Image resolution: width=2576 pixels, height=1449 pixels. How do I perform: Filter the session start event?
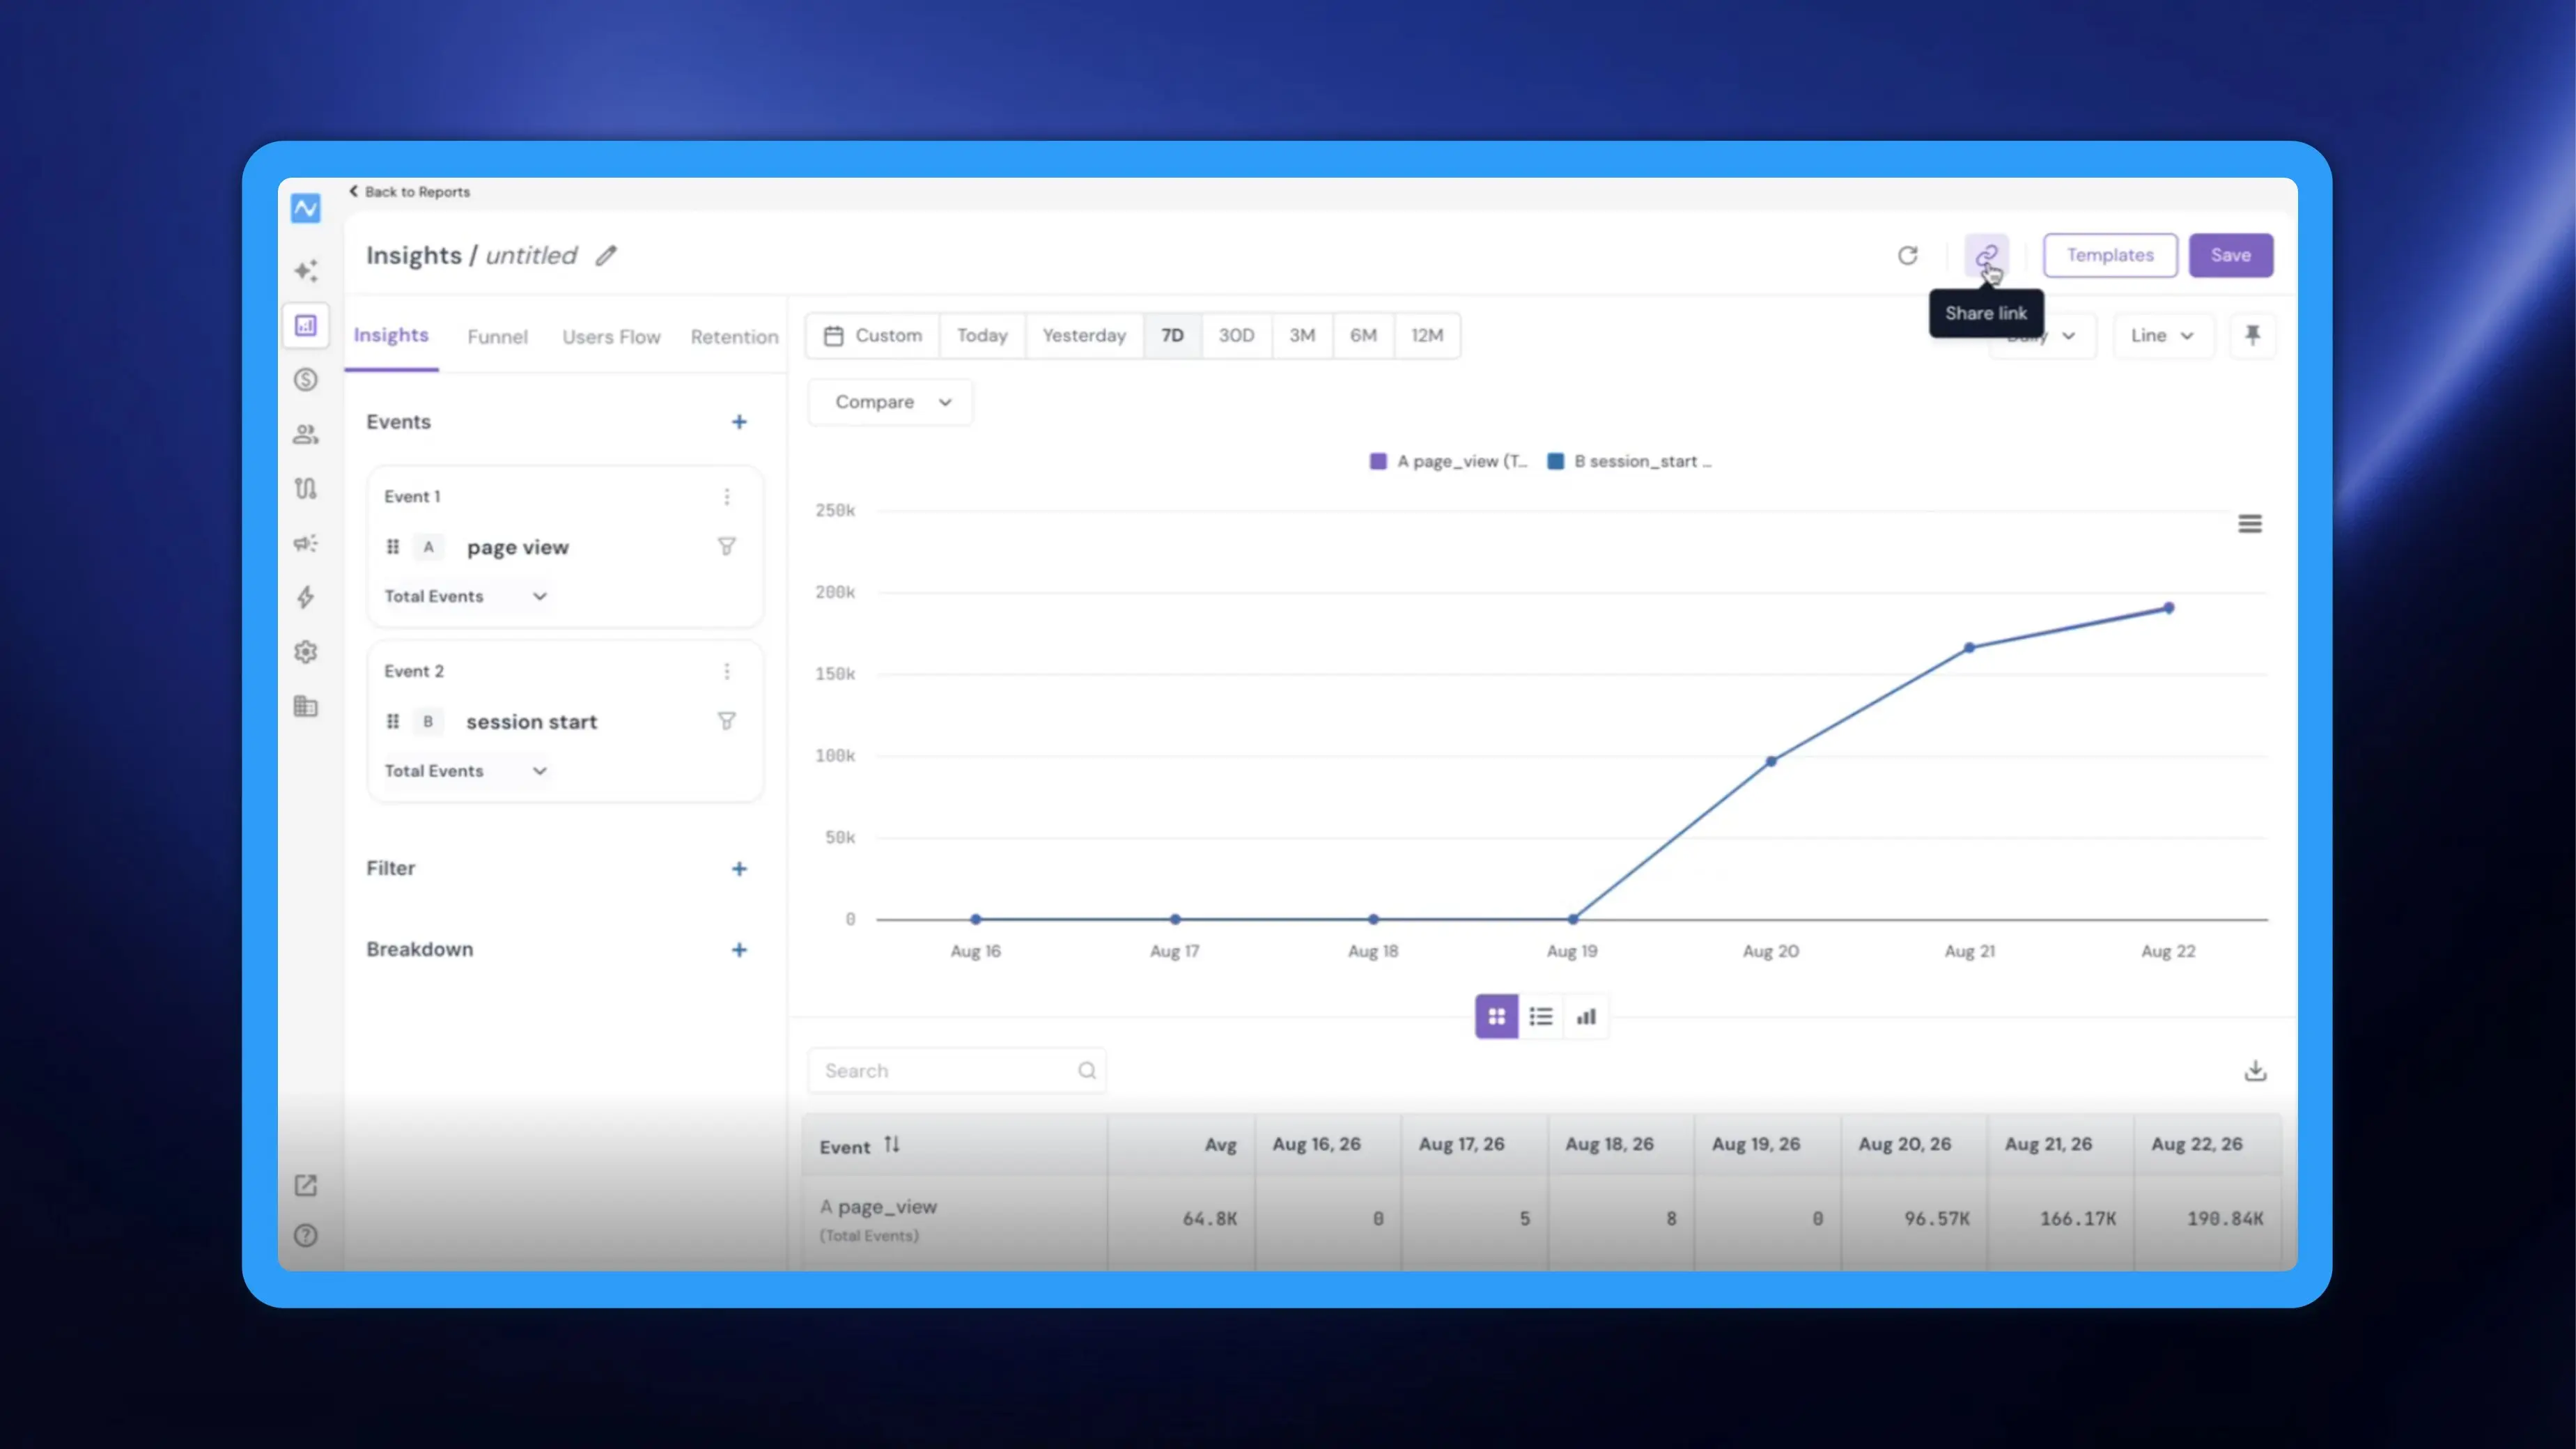(727, 721)
